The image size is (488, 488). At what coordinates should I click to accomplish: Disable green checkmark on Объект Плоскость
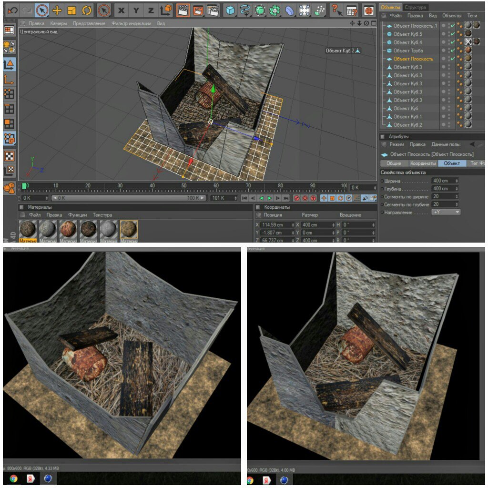453,59
